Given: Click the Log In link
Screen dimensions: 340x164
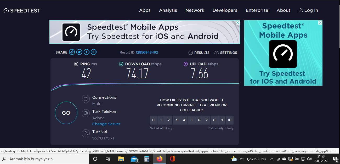Looking at the screenshot, I should pos(308,10).
